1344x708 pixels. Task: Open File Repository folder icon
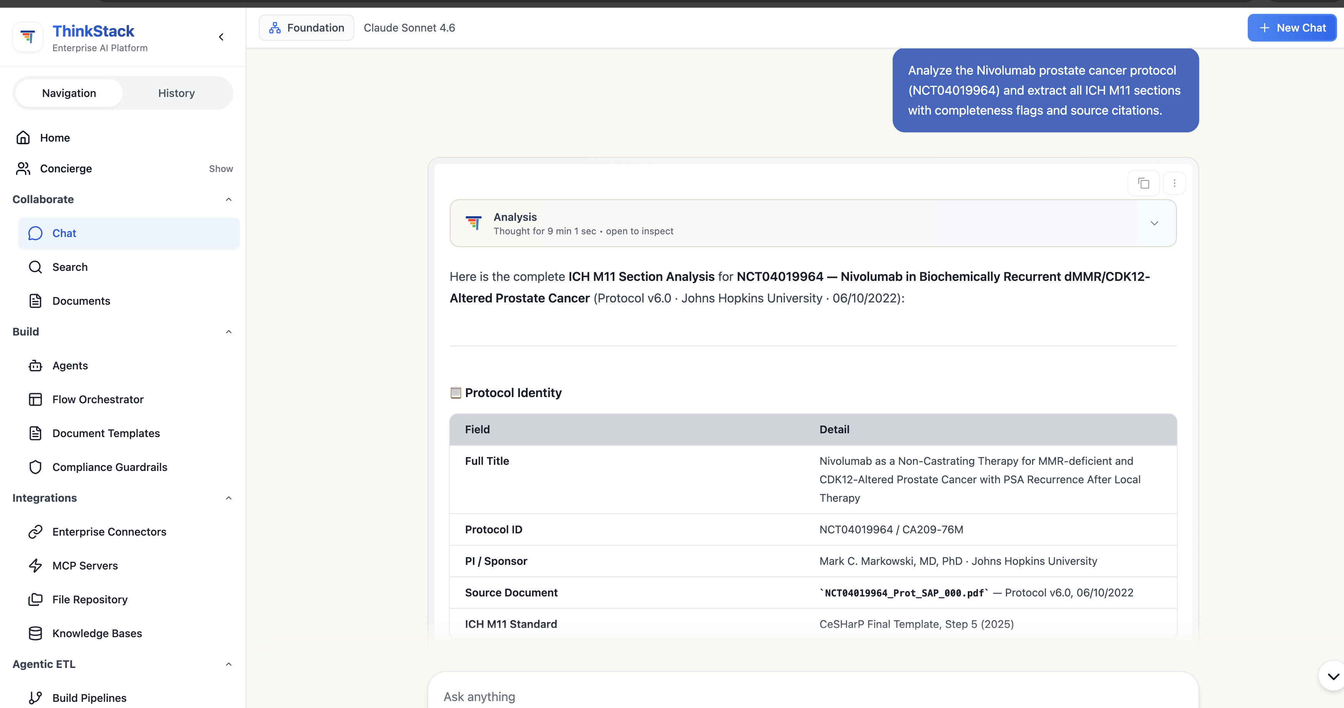click(x=35, y=599)
